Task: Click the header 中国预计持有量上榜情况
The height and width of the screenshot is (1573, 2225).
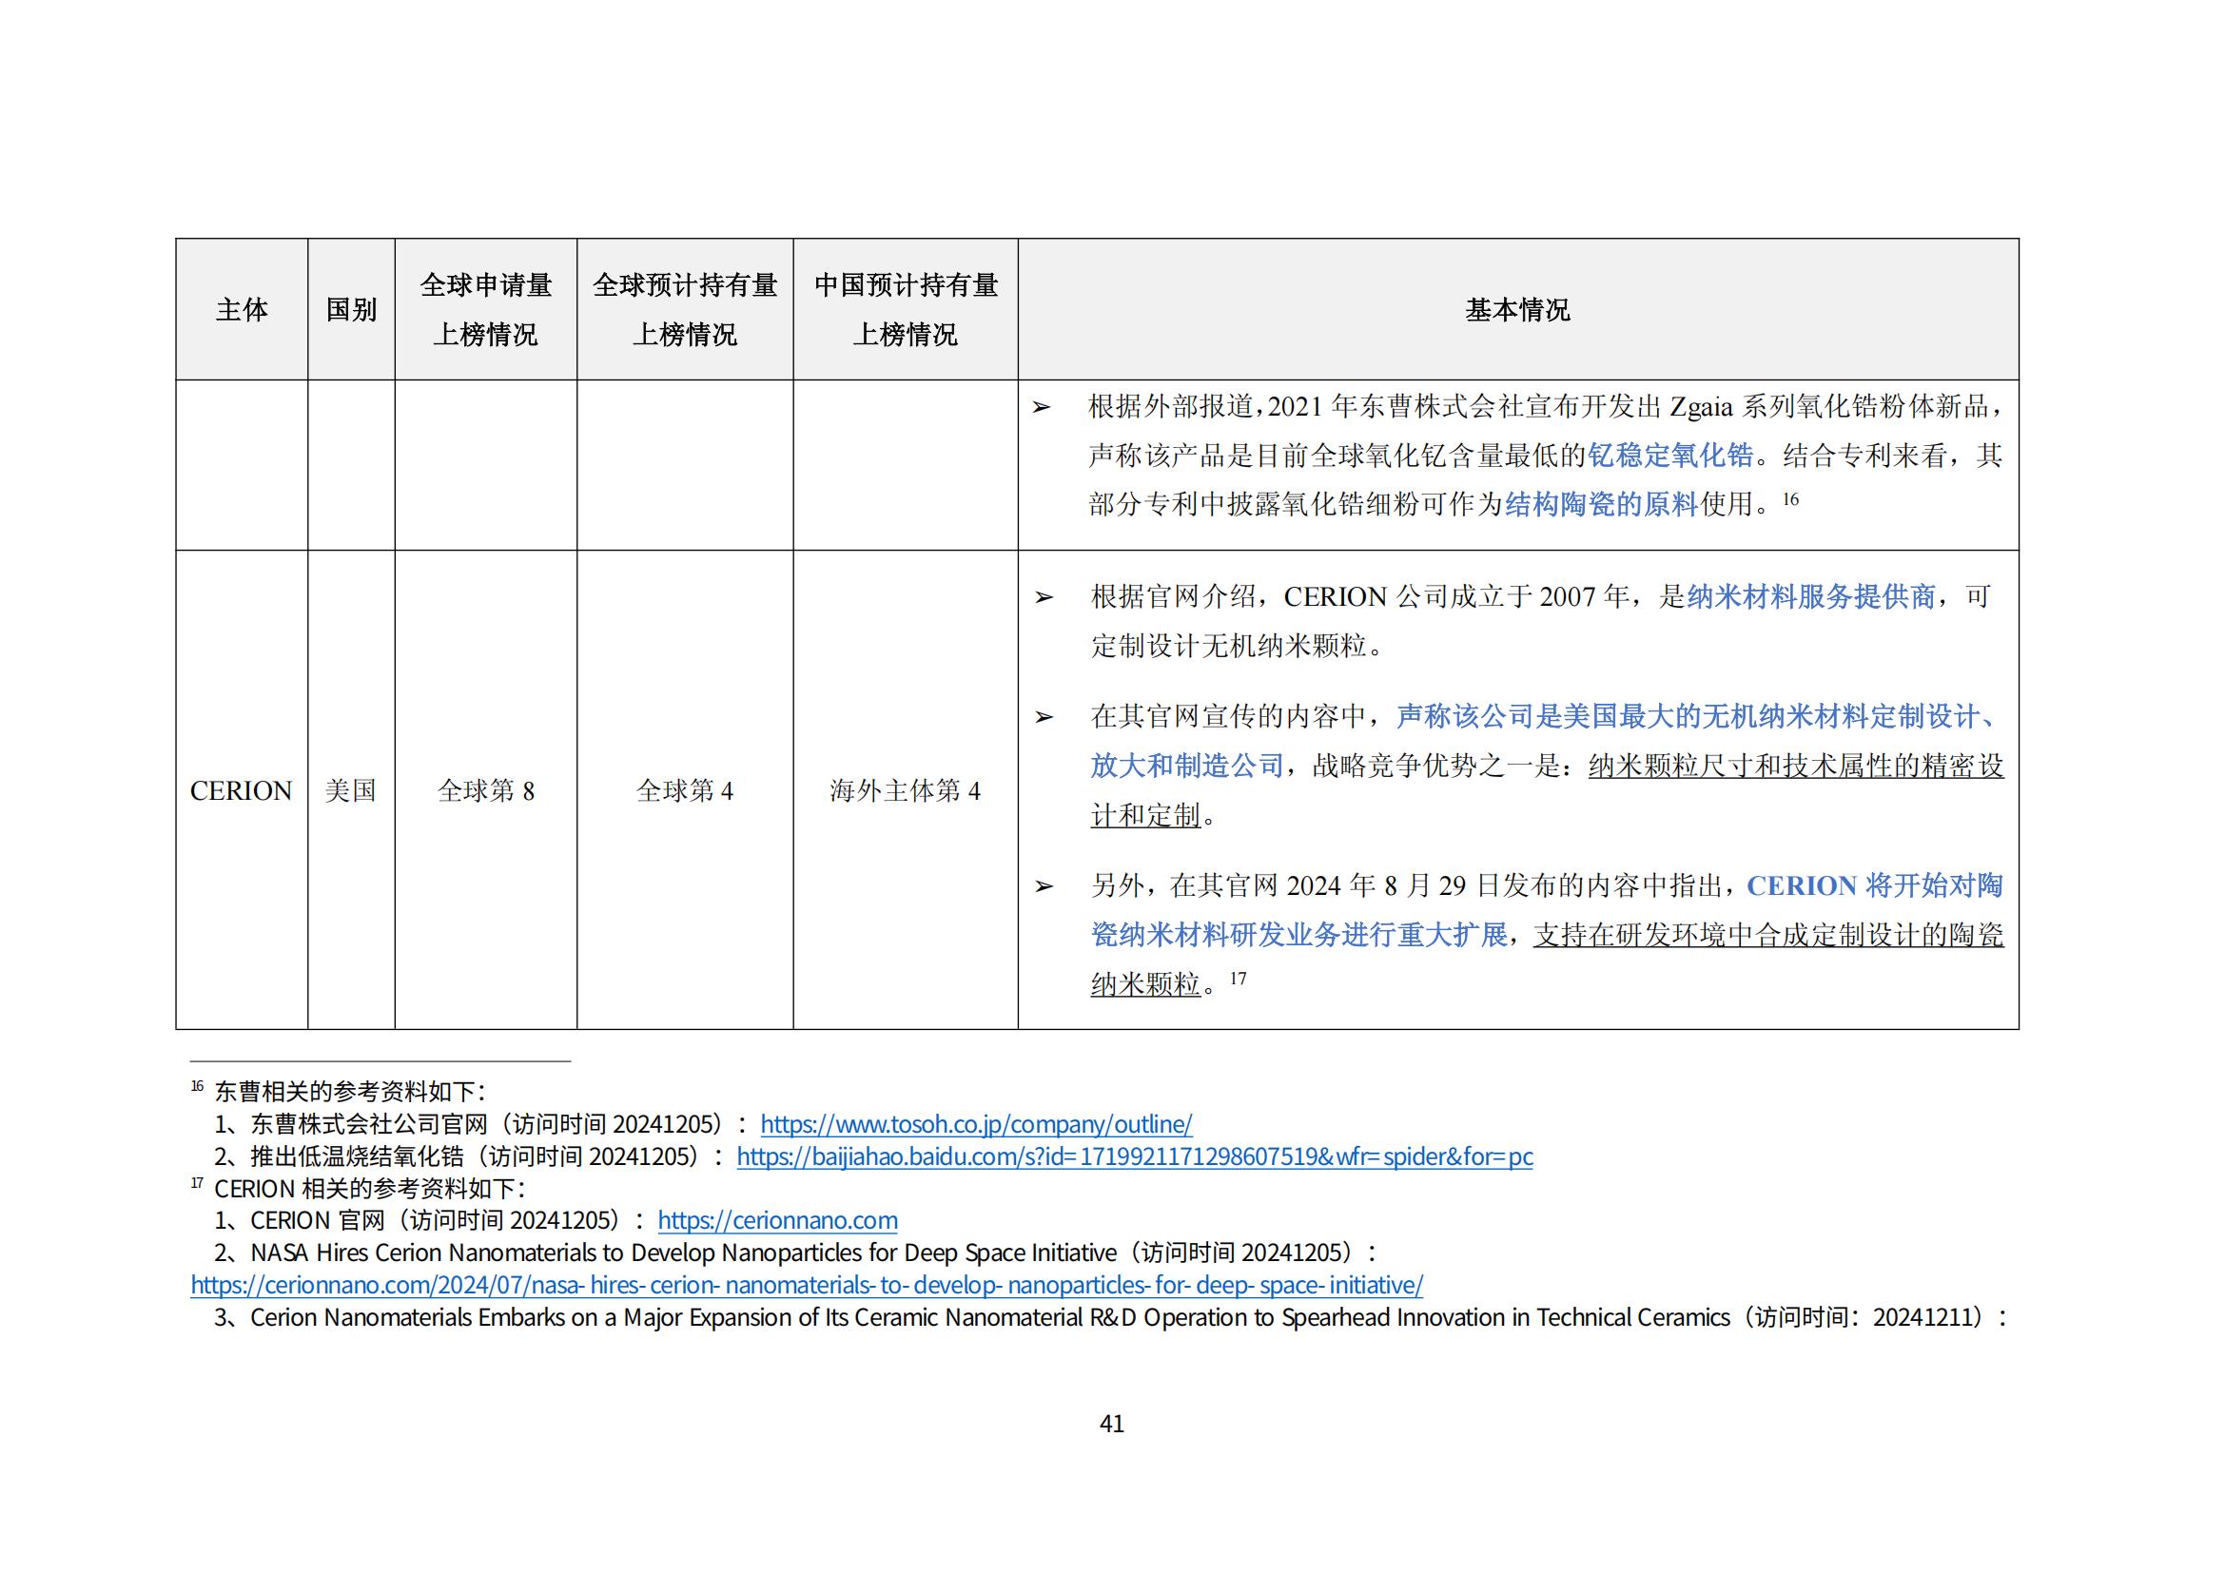Action: (905, 310)
